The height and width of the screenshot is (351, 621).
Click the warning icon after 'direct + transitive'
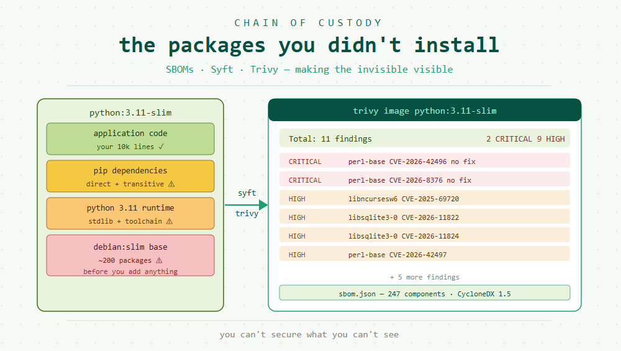pos(171,184)
